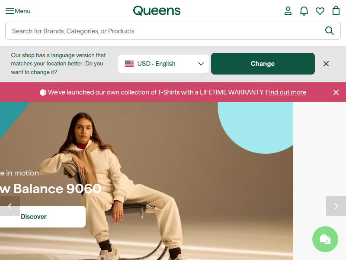Viewport: 346px width, 260px height.
Task: Dismiss the language suggestion banner
Action: click(x=326, y=64)
